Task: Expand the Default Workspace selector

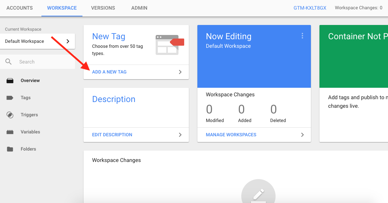Action: tap(68, 41)
